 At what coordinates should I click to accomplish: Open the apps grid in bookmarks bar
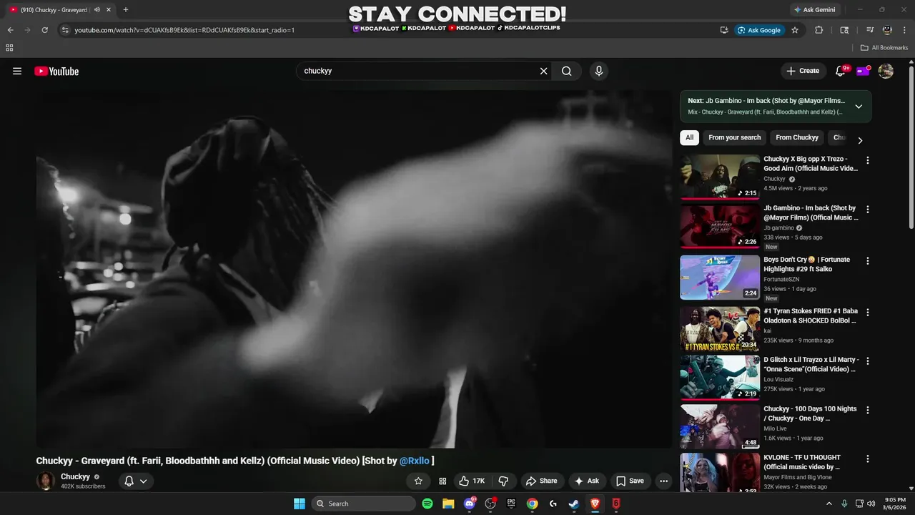[9, 48]
